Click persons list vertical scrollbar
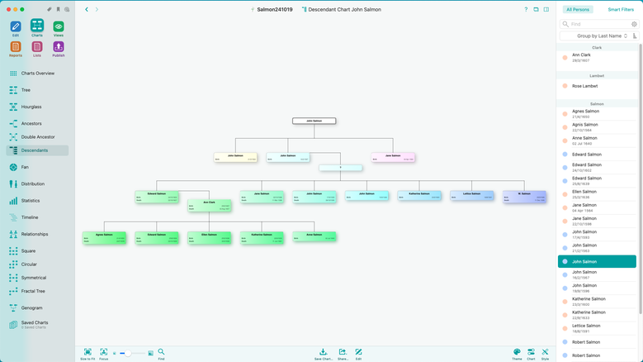Viewport: 643px width, 362px height. 641,181
